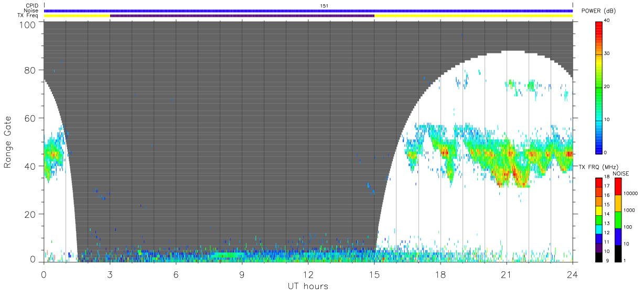644x297 pixels.
Task: Click the 20 label on power scale
Action: click(x=607, y=87)
